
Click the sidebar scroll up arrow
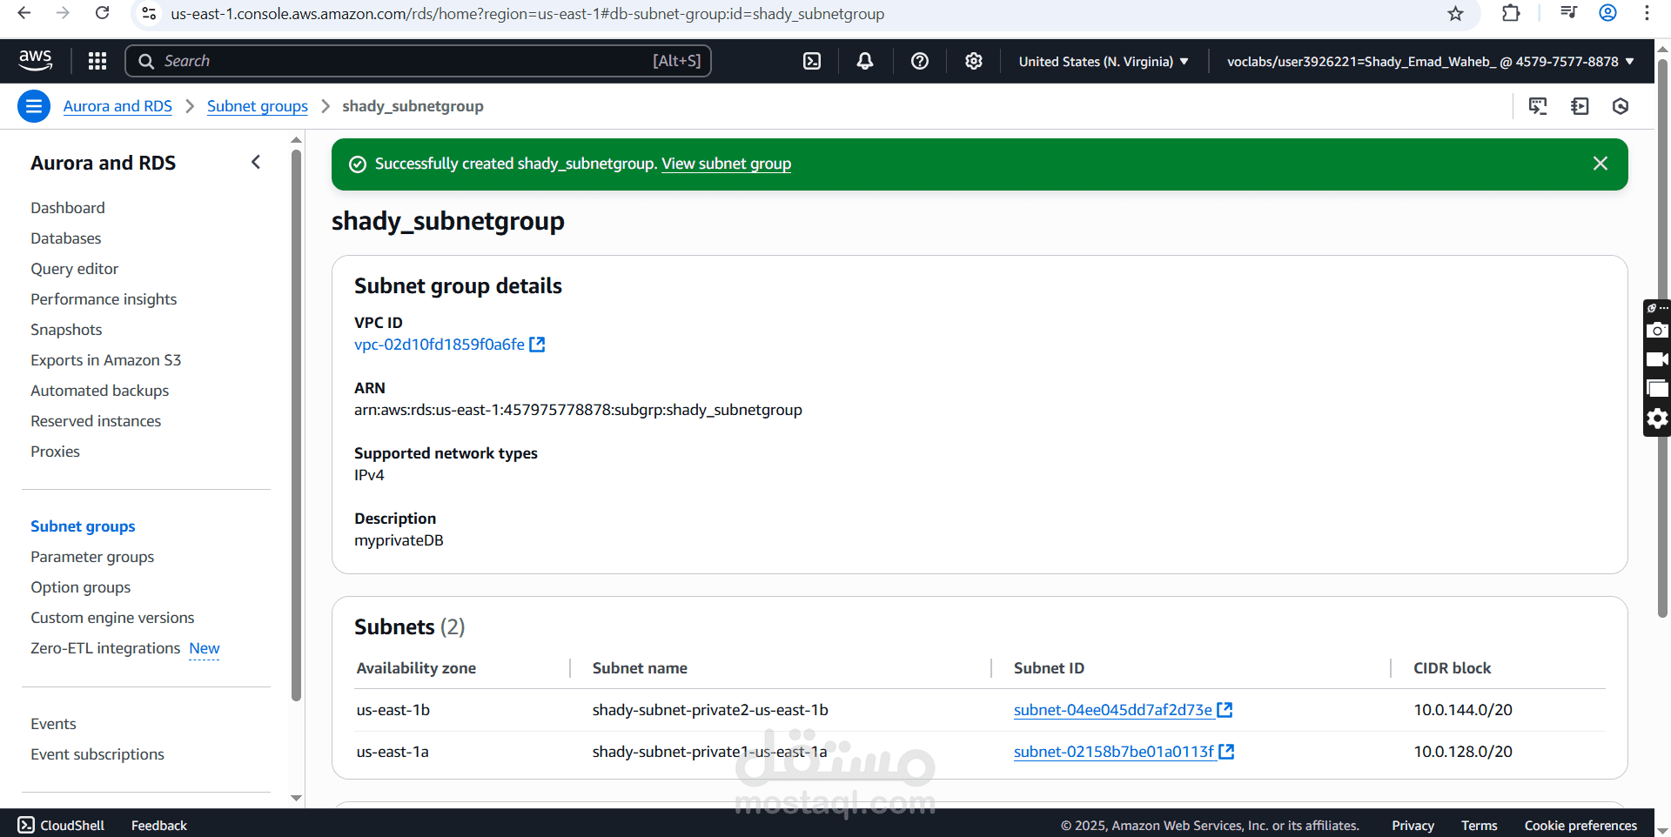tap(296, 140)
